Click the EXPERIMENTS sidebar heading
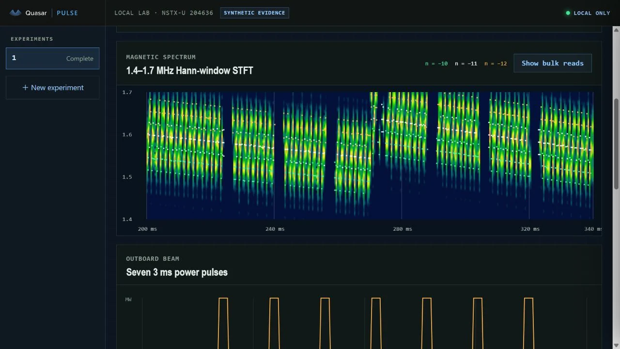This screenshot has height=349, width=620. point(32,39)
